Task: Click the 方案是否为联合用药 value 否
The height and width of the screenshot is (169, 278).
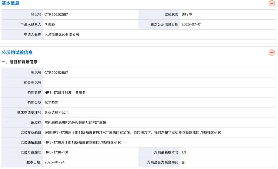Action: click(183, 162)
